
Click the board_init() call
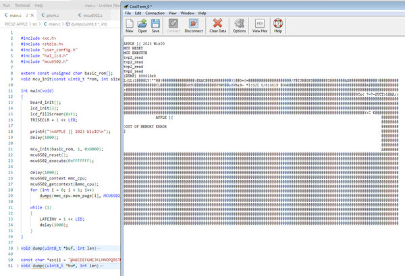point(45,103)
